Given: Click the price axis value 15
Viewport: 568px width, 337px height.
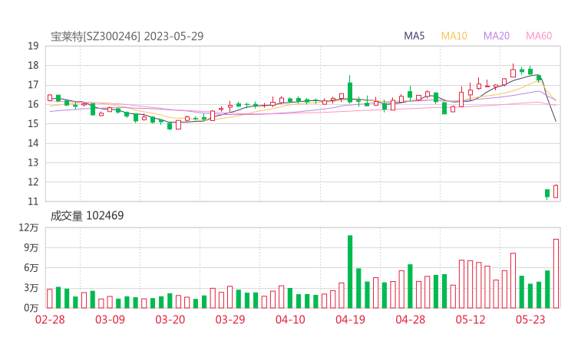Looking at the screenshot, I should (x=33, y=123).
